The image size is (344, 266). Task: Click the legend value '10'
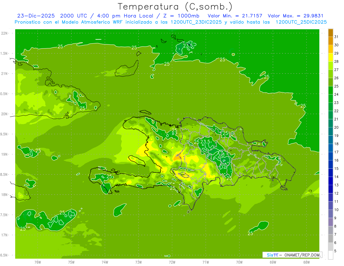337,210
